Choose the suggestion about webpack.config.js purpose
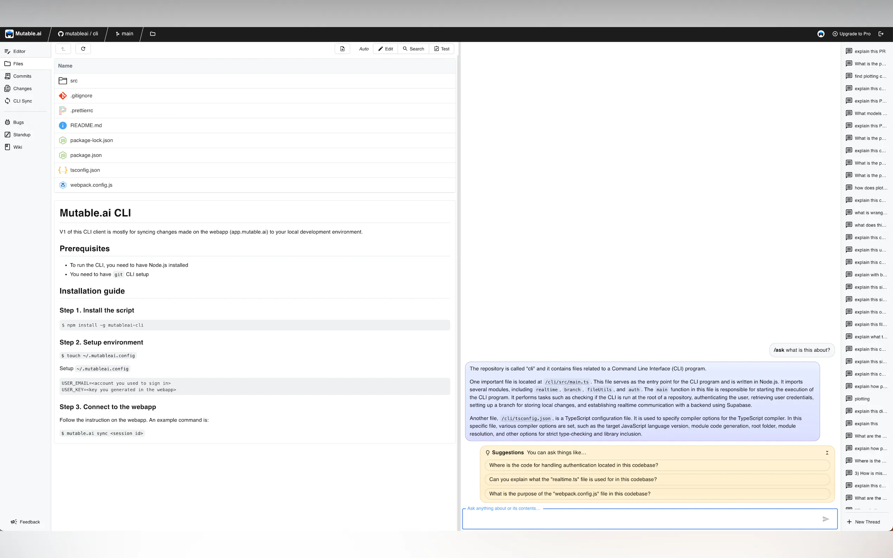The height and width of the screenshot is (558, 893). (x=657, y=494)
